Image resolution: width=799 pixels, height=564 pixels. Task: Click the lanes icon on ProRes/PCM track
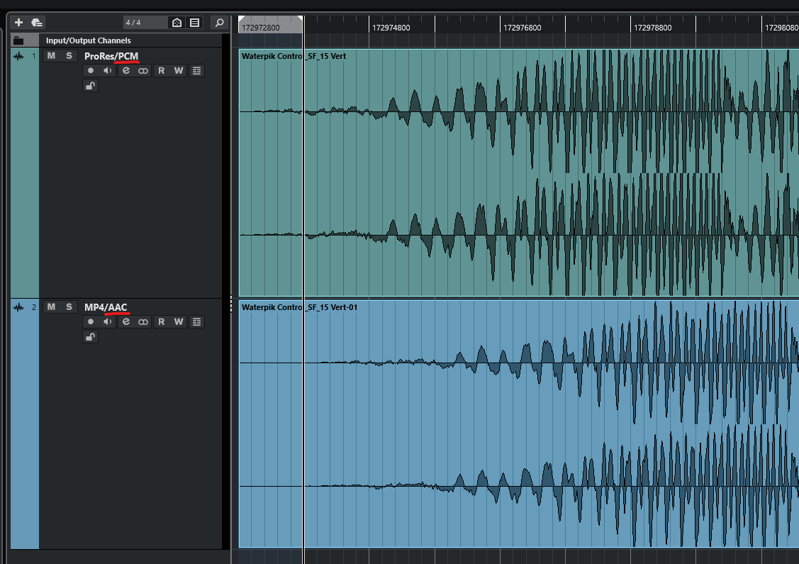pos(196,71)
